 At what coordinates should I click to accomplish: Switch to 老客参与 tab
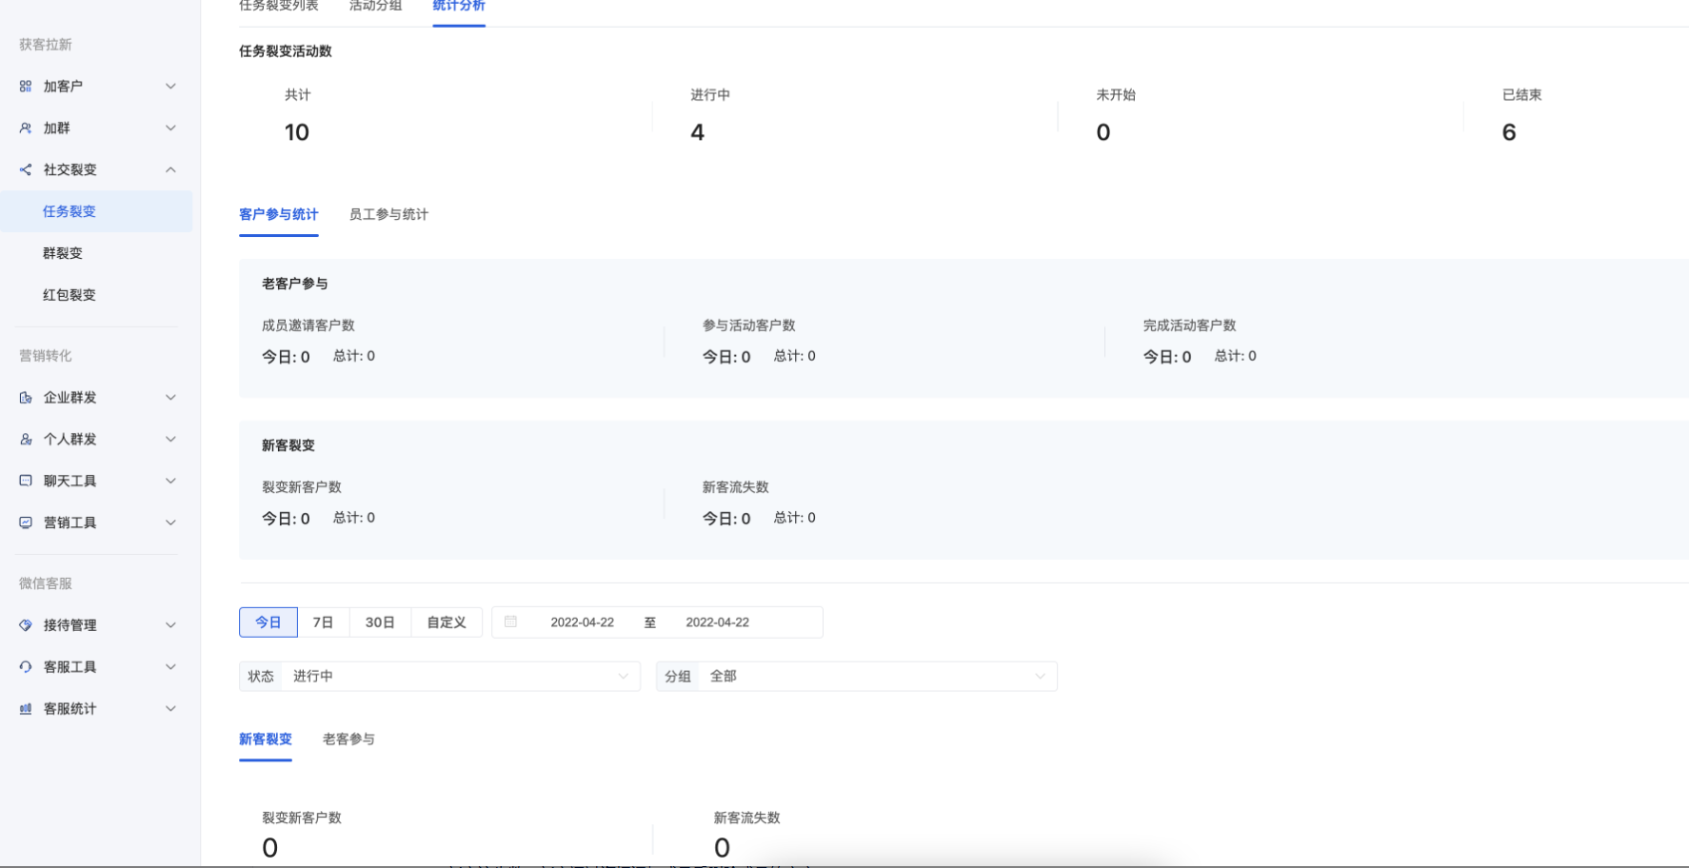(348, 740)
